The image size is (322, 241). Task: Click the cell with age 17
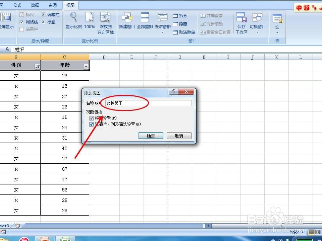(65, 179)
